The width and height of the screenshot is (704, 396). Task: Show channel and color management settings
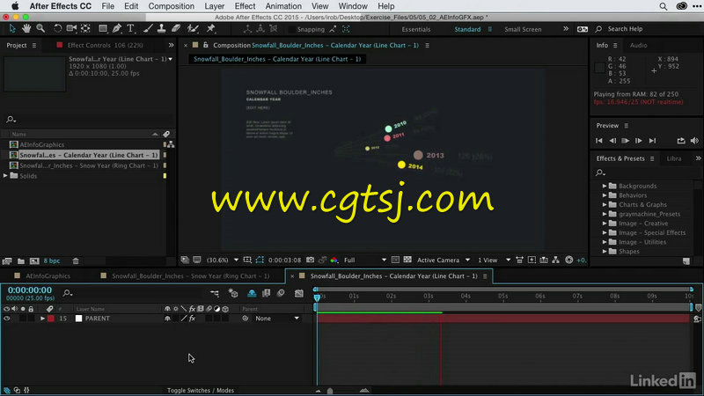click(x=334, y=260)
